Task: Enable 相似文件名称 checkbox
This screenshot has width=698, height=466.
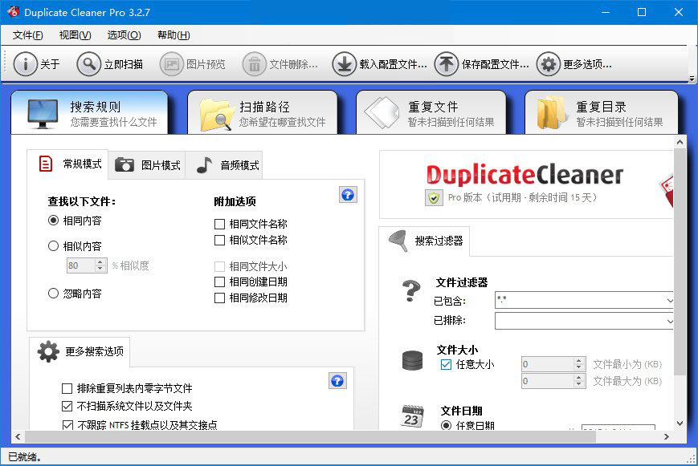Action: (x=219, y=240)
